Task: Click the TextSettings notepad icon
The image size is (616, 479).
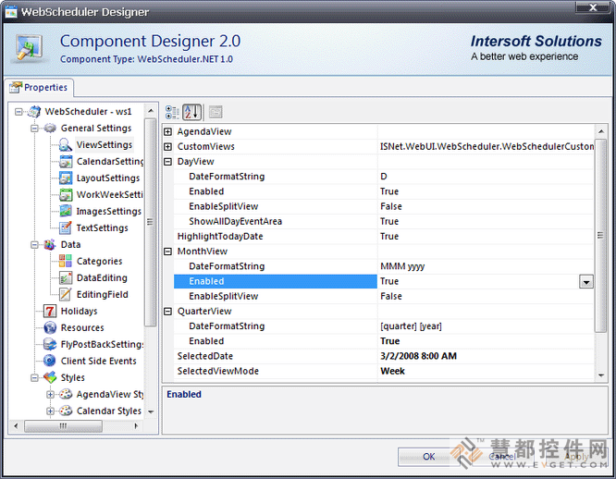Action: click(x=66, y=227)
